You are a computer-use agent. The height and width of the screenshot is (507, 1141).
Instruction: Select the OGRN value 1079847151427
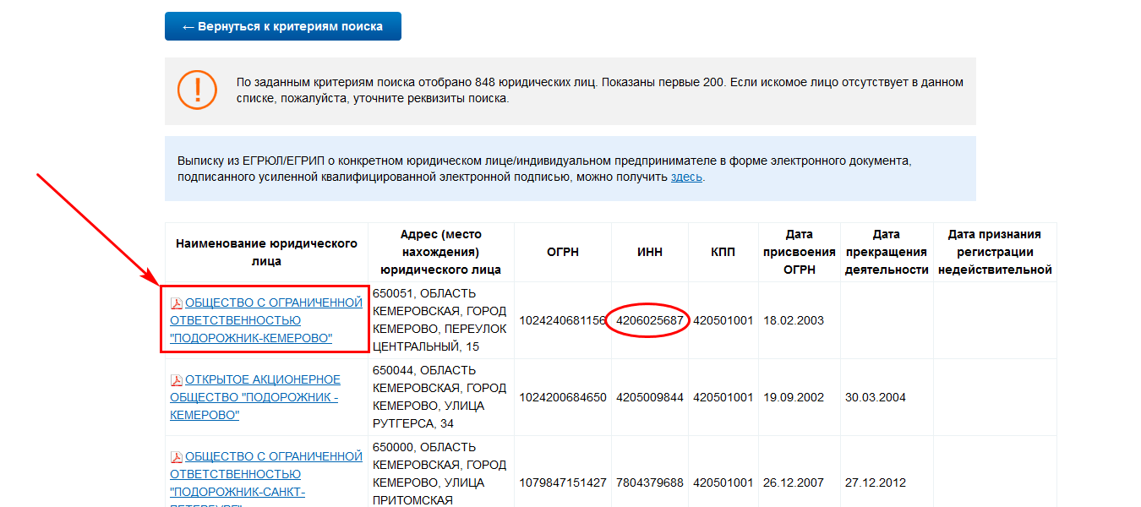(x=562, y=482)
